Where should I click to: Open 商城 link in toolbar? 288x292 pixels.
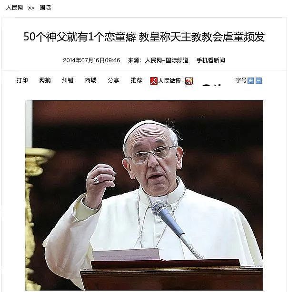(x=90, y=80)
